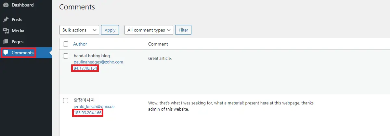Check the 출장마사지 comment checkbox
This screenshot has height=136, width=390.
[66, 100]
